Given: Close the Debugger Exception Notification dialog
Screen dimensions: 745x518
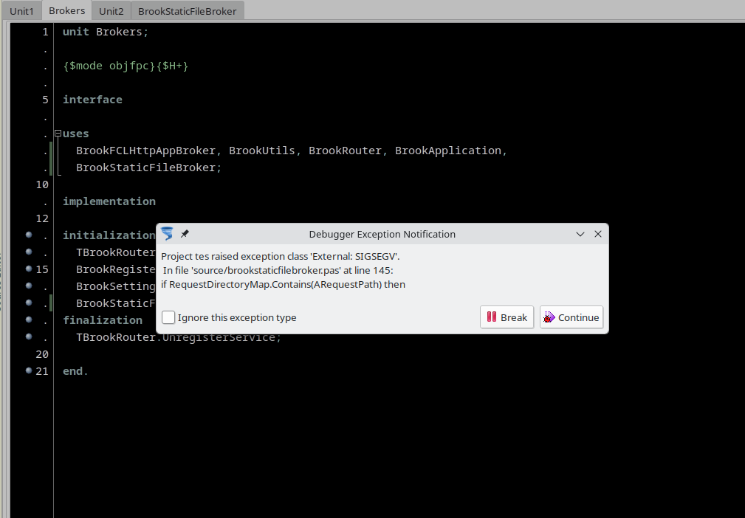Looking at the screenshot, I should (x=598, y=234).
